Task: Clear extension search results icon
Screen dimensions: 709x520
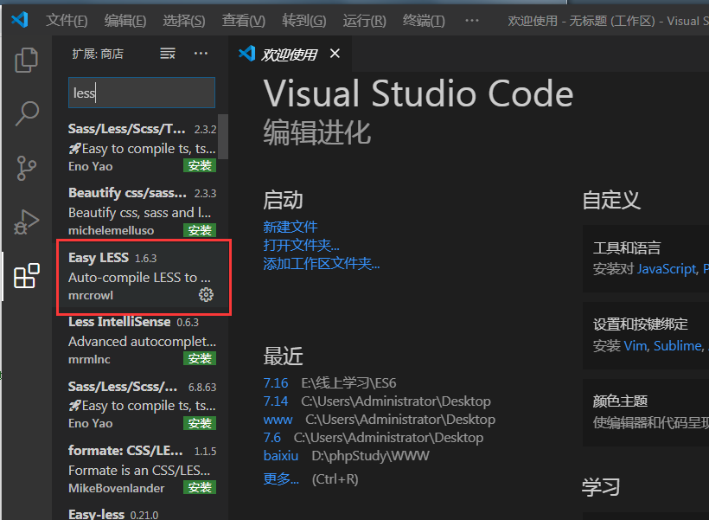Action: (167, 54)
